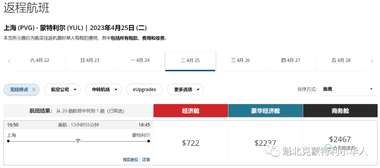Viewport: 380px width, 168px height.
Task: Choose the $2467 business class fare
Action: pos(340,139)
